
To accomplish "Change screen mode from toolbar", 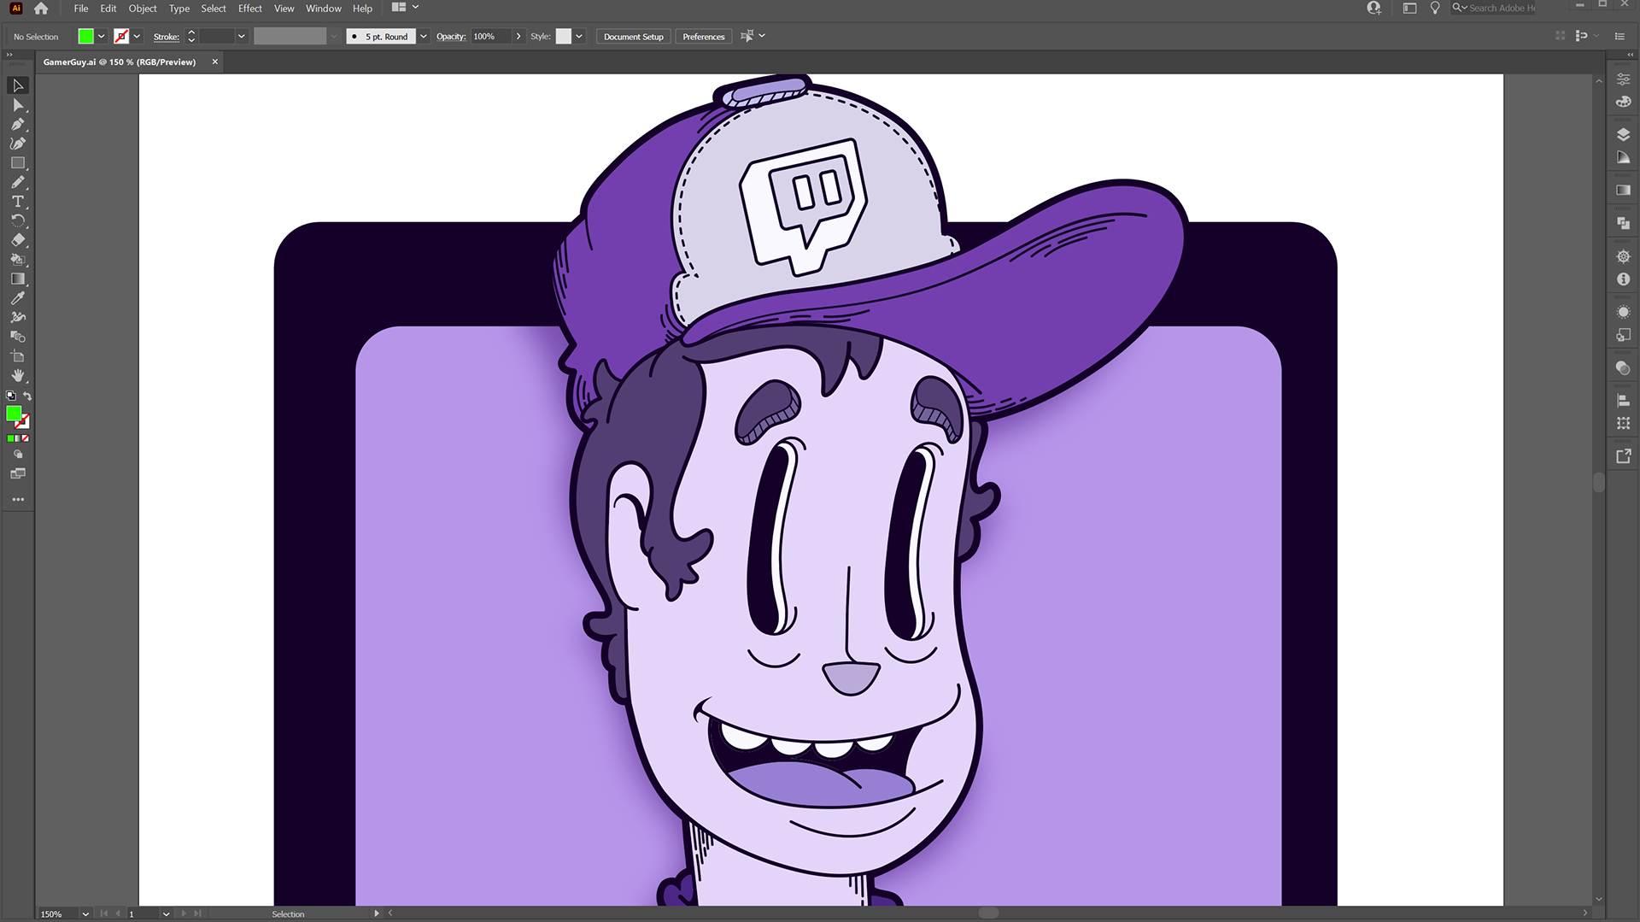I will pyautogui.click(x=18, y=473).
